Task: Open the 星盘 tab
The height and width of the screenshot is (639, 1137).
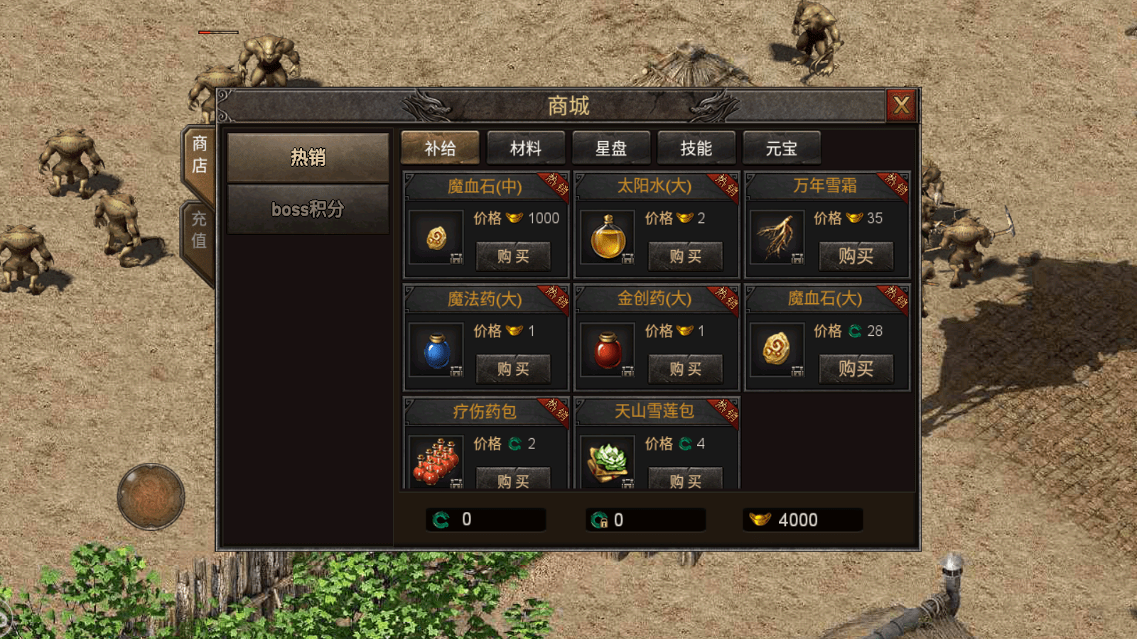Action: coord(611,148)
